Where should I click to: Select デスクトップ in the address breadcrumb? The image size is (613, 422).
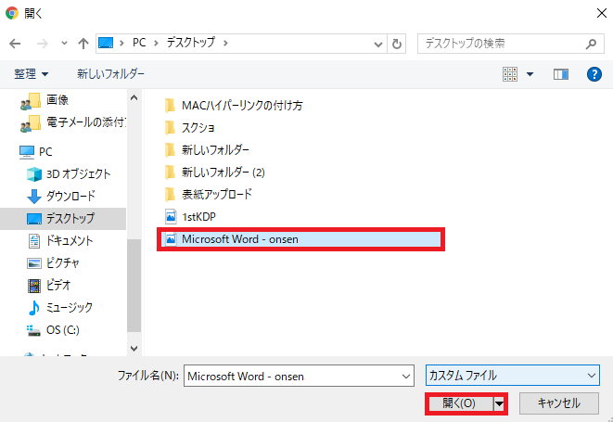click(191, 43)
